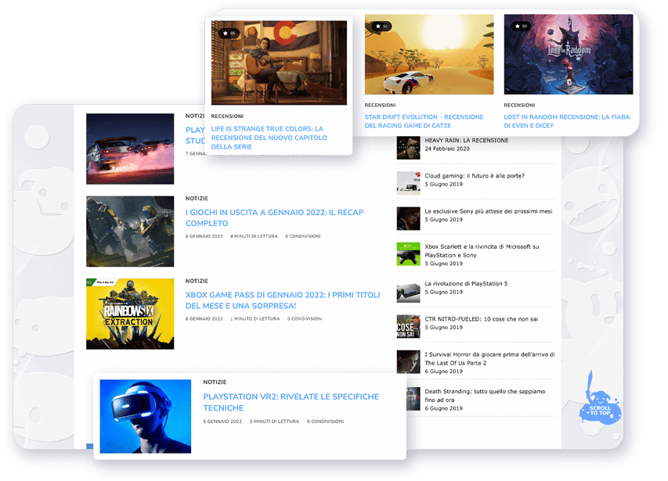Click '1 minuto di lettura' text
The image size is (668, 481).
(255, 318)
